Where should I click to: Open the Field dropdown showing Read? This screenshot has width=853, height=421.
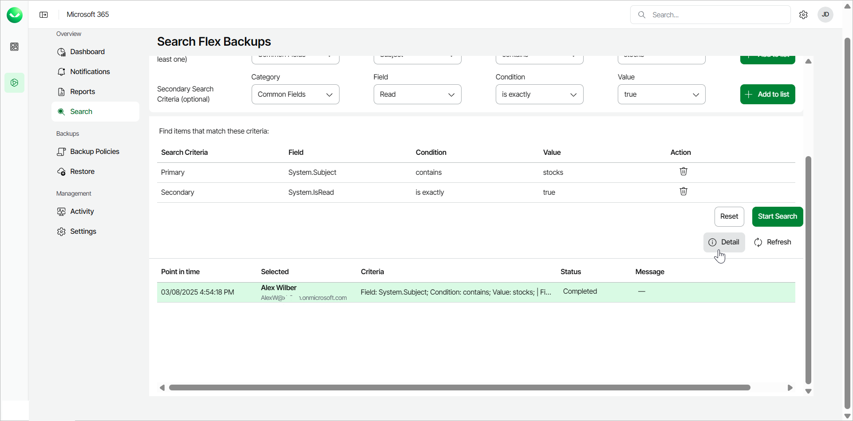point(417,94)
